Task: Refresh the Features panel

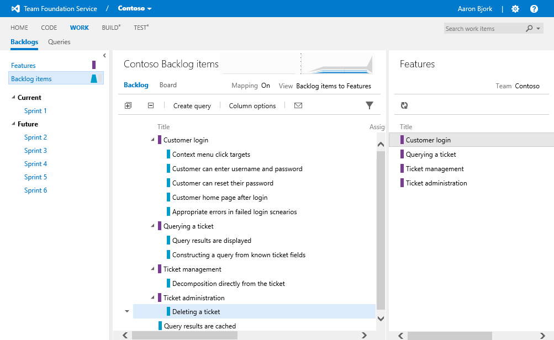Action: (x=404, y=105)
